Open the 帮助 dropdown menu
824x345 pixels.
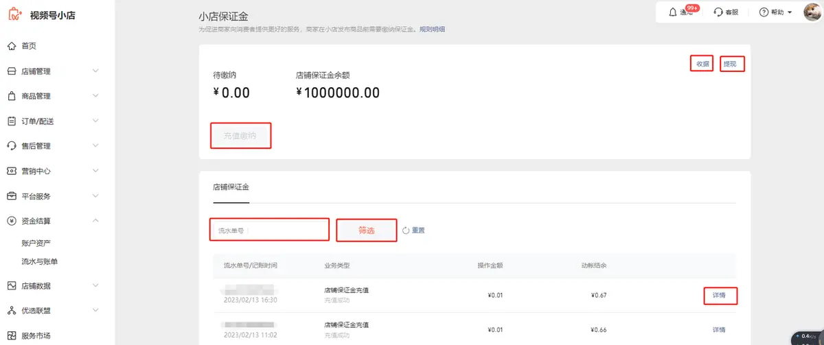[776, 12]
